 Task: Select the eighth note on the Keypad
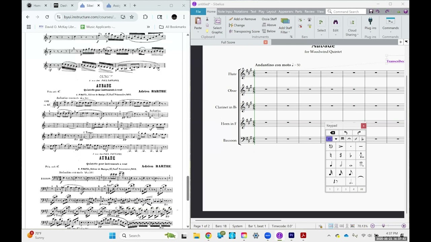(351, 173)
